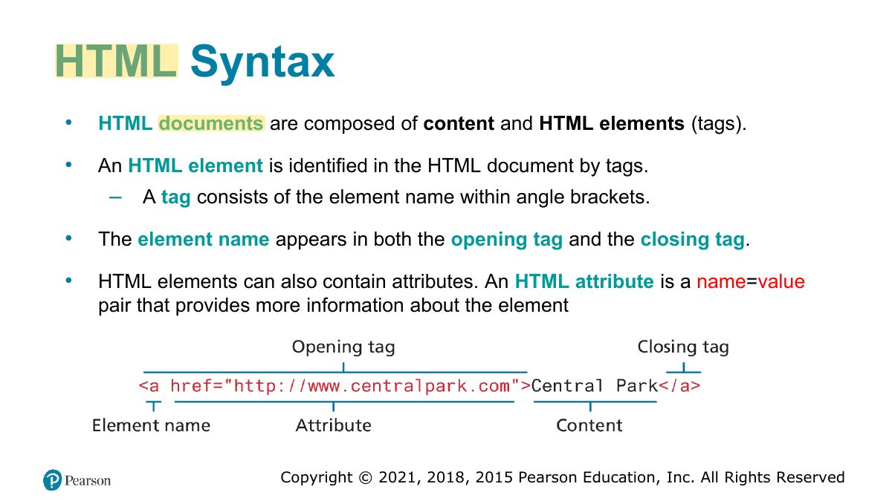The height and width of the screenshot is (501, 892).
Task: Click the highlighted 'HTML' title word
Action: coord(117,61)
